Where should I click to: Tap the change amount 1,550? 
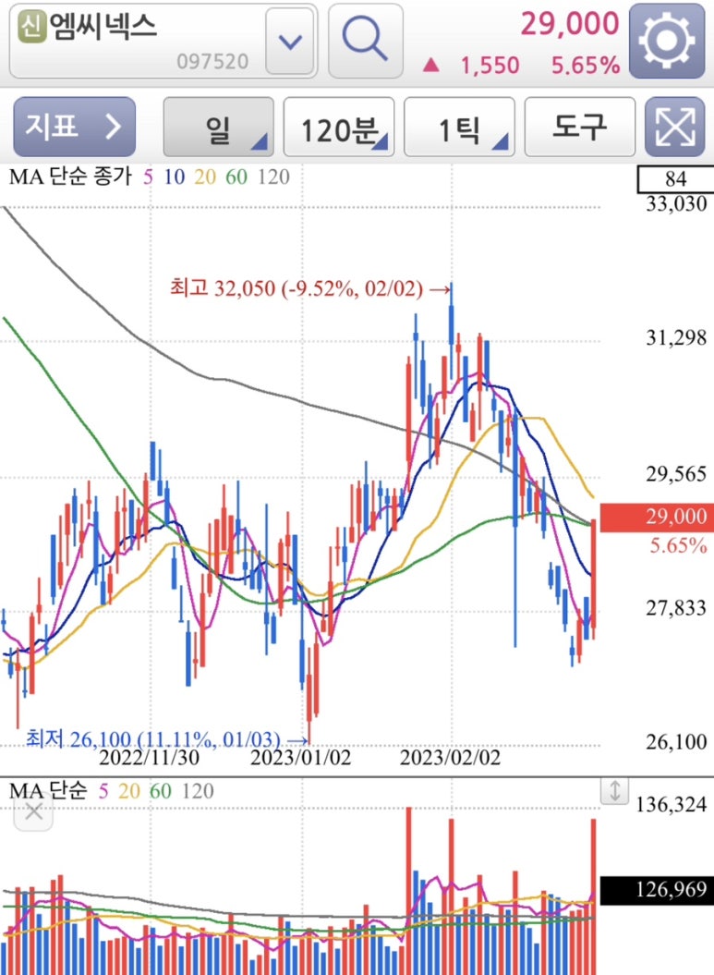click(490, 66)
